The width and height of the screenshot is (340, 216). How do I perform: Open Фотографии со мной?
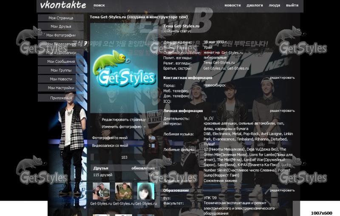110,138
